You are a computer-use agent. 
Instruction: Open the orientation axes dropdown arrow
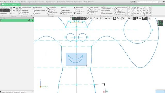112,18
